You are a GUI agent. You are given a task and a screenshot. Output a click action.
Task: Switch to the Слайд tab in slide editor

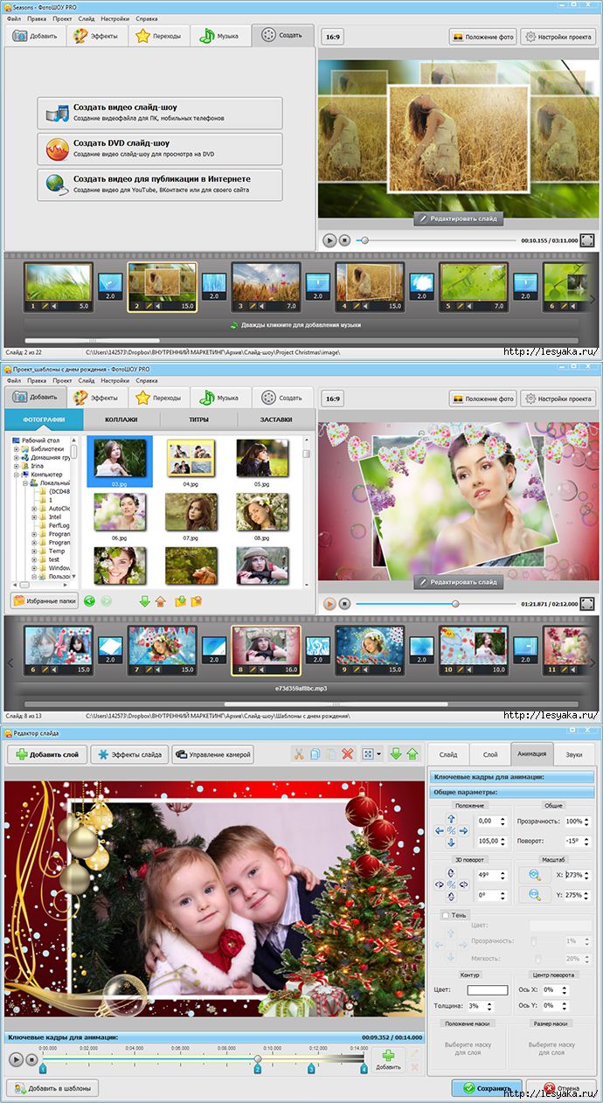(448, 754)
